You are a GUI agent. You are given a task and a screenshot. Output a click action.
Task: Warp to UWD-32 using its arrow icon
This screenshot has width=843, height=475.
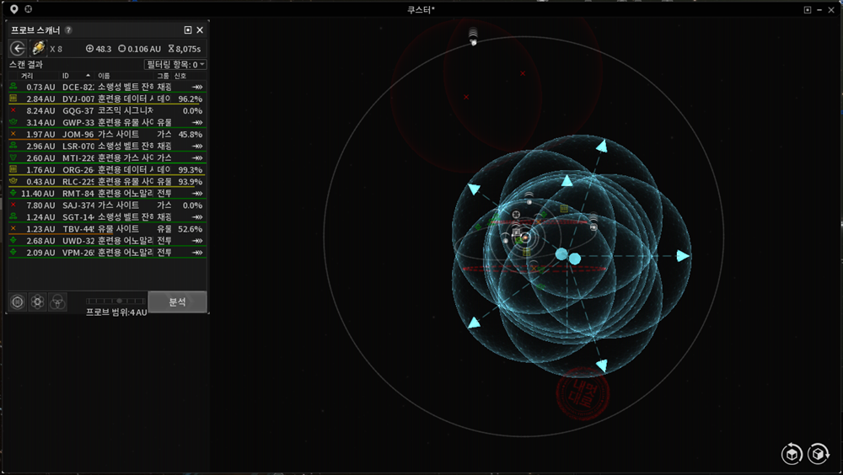point(197,241)
